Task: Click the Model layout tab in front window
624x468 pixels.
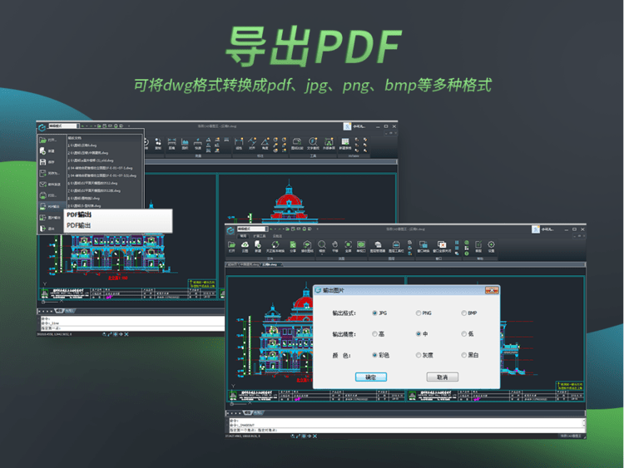Action: (x=248, y=413)
